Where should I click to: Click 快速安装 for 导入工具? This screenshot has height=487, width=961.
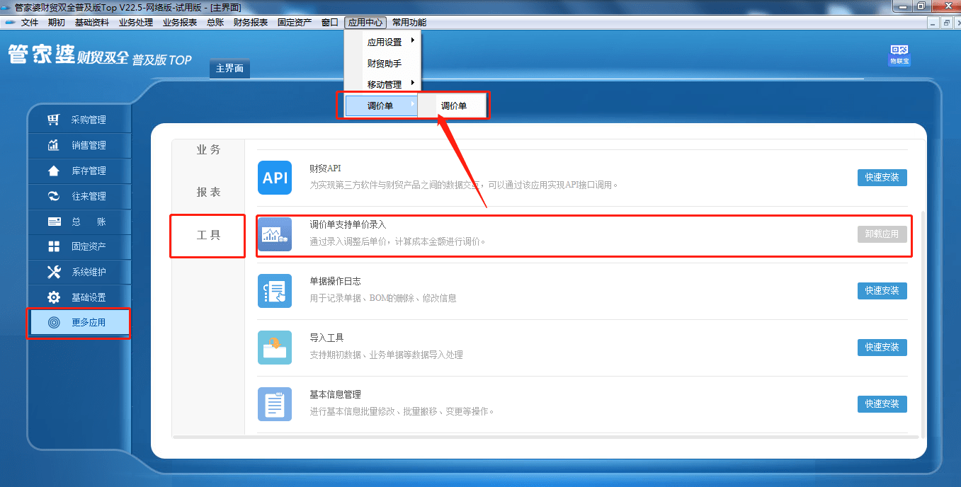point(882,348)
